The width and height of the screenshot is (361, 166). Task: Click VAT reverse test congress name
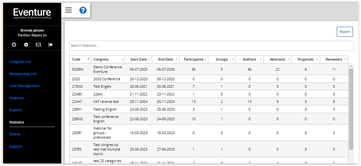click(106, 102)
